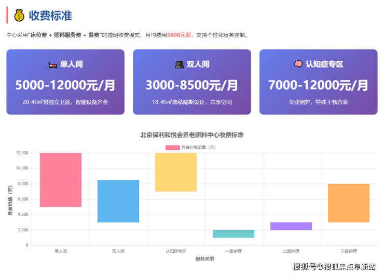The height and width of the screenshot is (275, 384).
Task: Click description 专业照护，特殊干预方案
Action: pyautogui.click(x=319, y=102)
